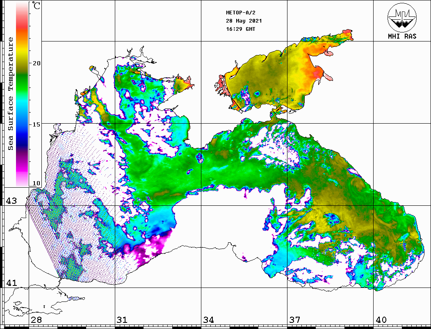This screenshot has height=329, width=431.
Task: Click latitude label '41'
Action: pos(11,283)
